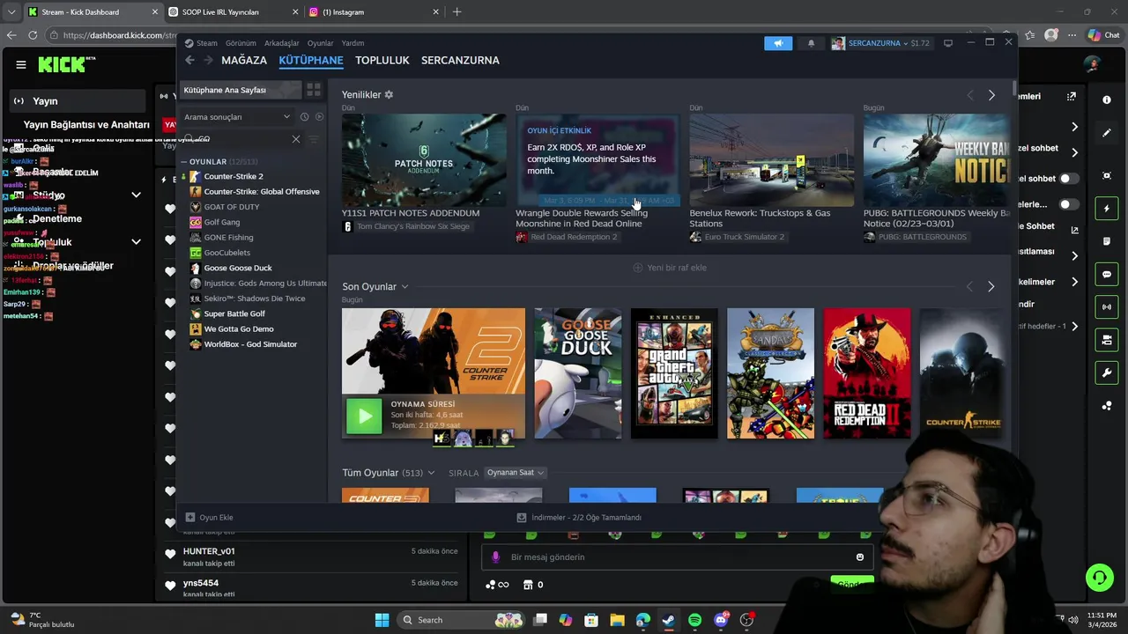Open İndirmeler downloads status
The height and width of the screenshot is (634, 1128).
(x=579, y=518)
